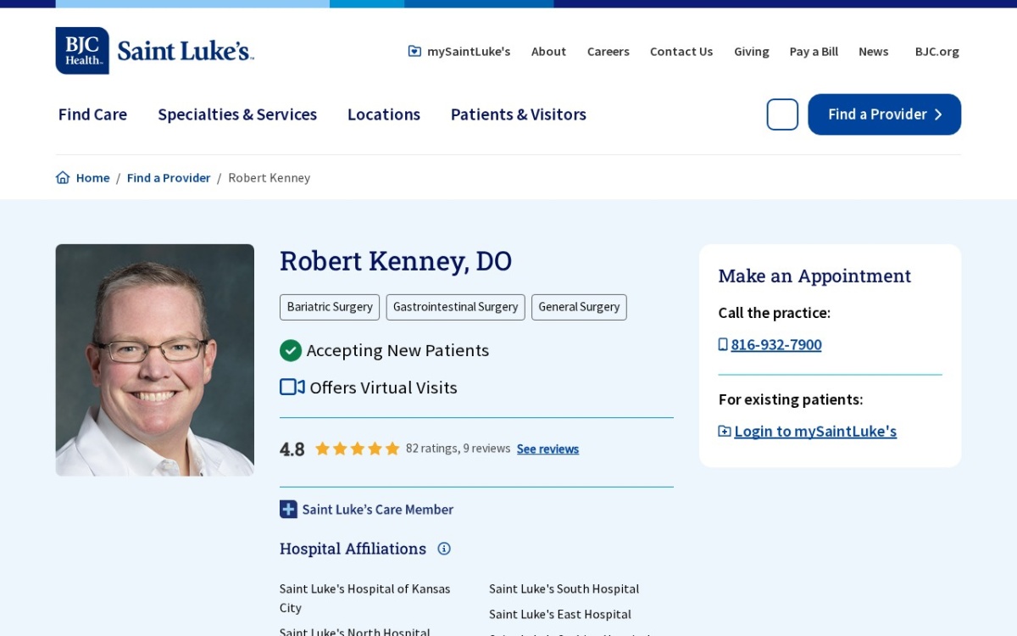Click the Saint Luke's Care Member label
The height and width of the screenshot is (636, 1017).
[x=378, y=510]
